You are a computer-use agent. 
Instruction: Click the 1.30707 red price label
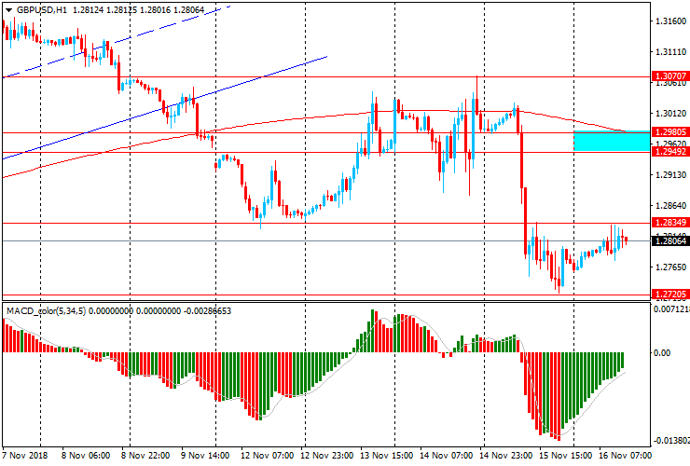coord(670,75)
